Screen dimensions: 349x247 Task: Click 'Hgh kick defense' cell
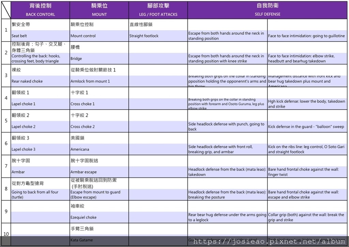click(307, 104)
